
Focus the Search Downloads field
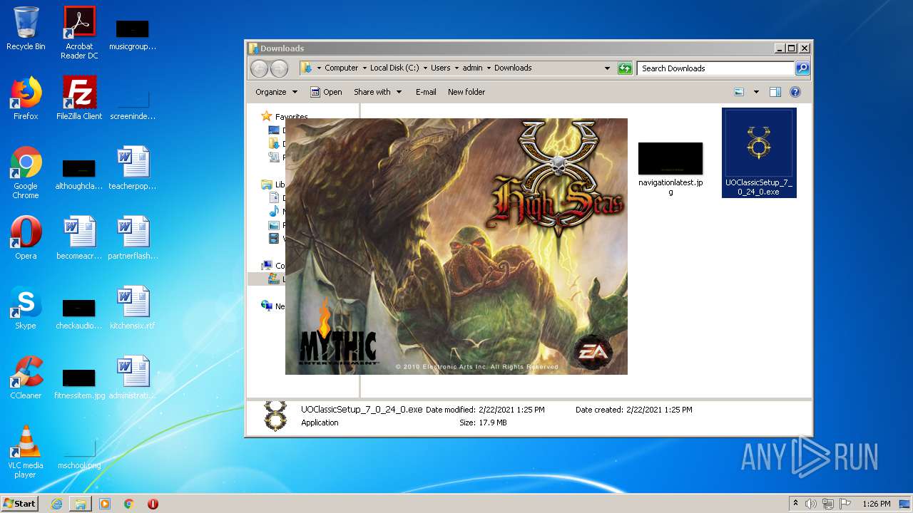click(x=715, y=68)
